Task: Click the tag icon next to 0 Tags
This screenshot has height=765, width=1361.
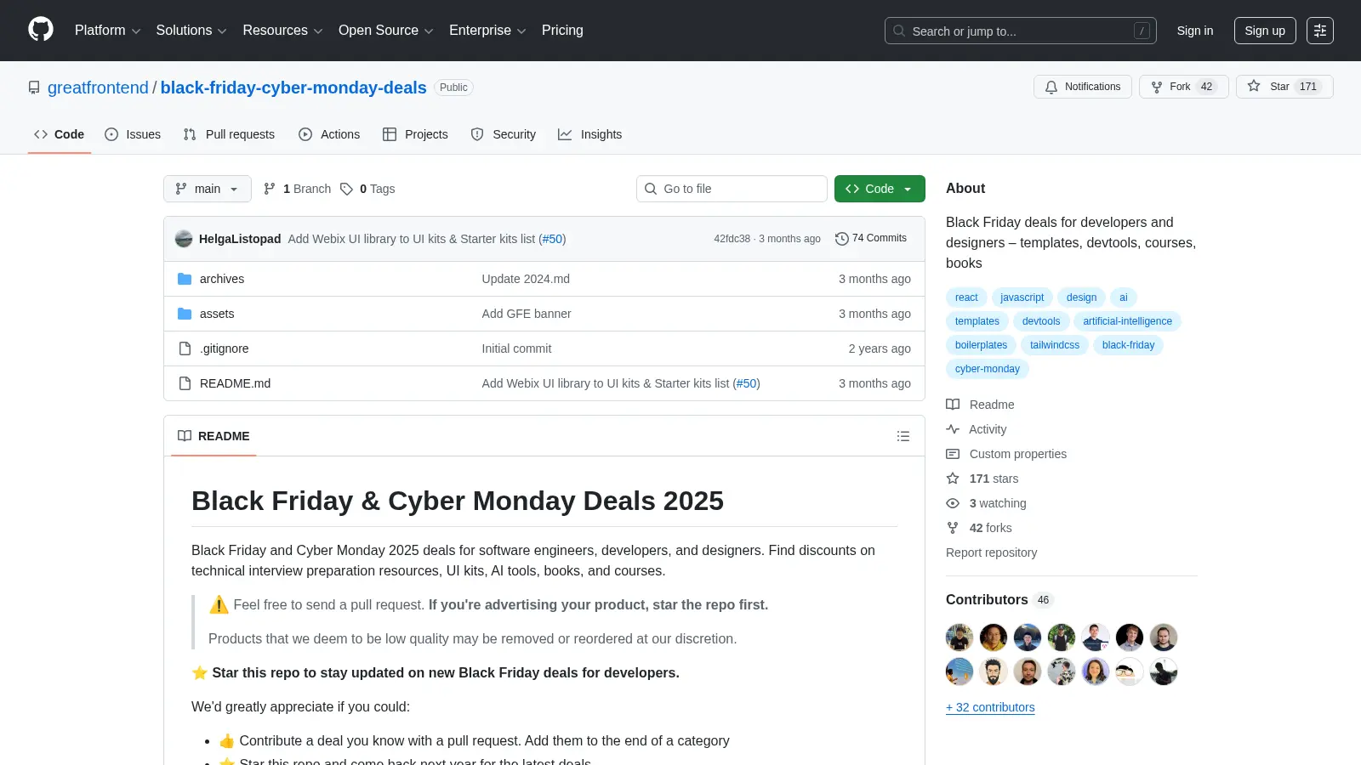Action: [346, 189]
